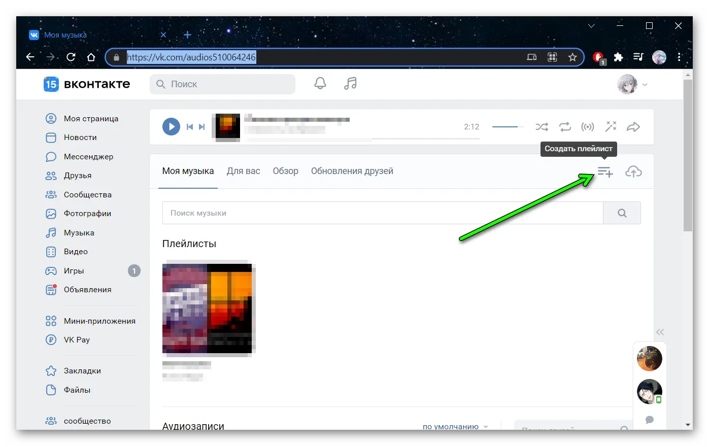Screen dimensions: 709x447
Task: Open chat with online friend avatar
Action: (x=650, y=392)
